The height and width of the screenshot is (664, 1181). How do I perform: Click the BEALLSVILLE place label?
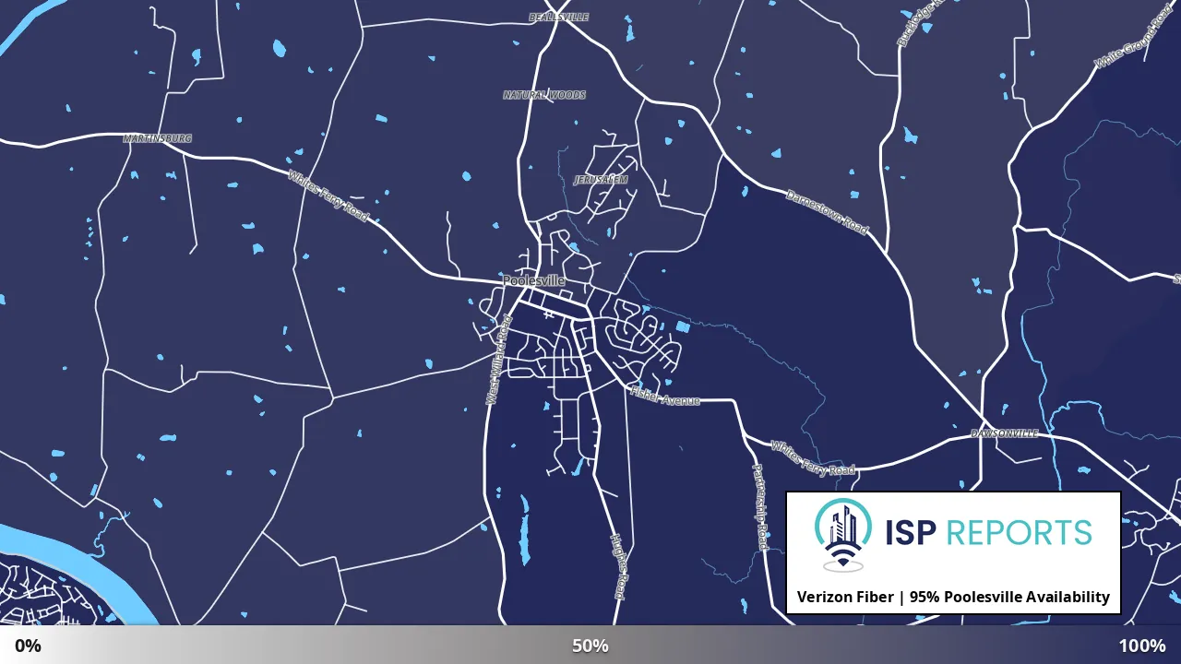[x=558, y=17]
